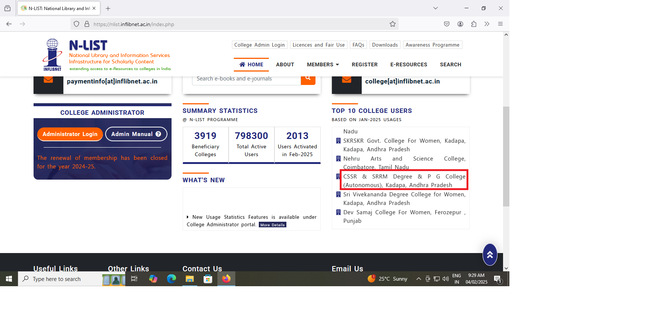Click in e-books and e-journals search field
Viewport: 669px width, 319px height.
click(x=246, y=79)
